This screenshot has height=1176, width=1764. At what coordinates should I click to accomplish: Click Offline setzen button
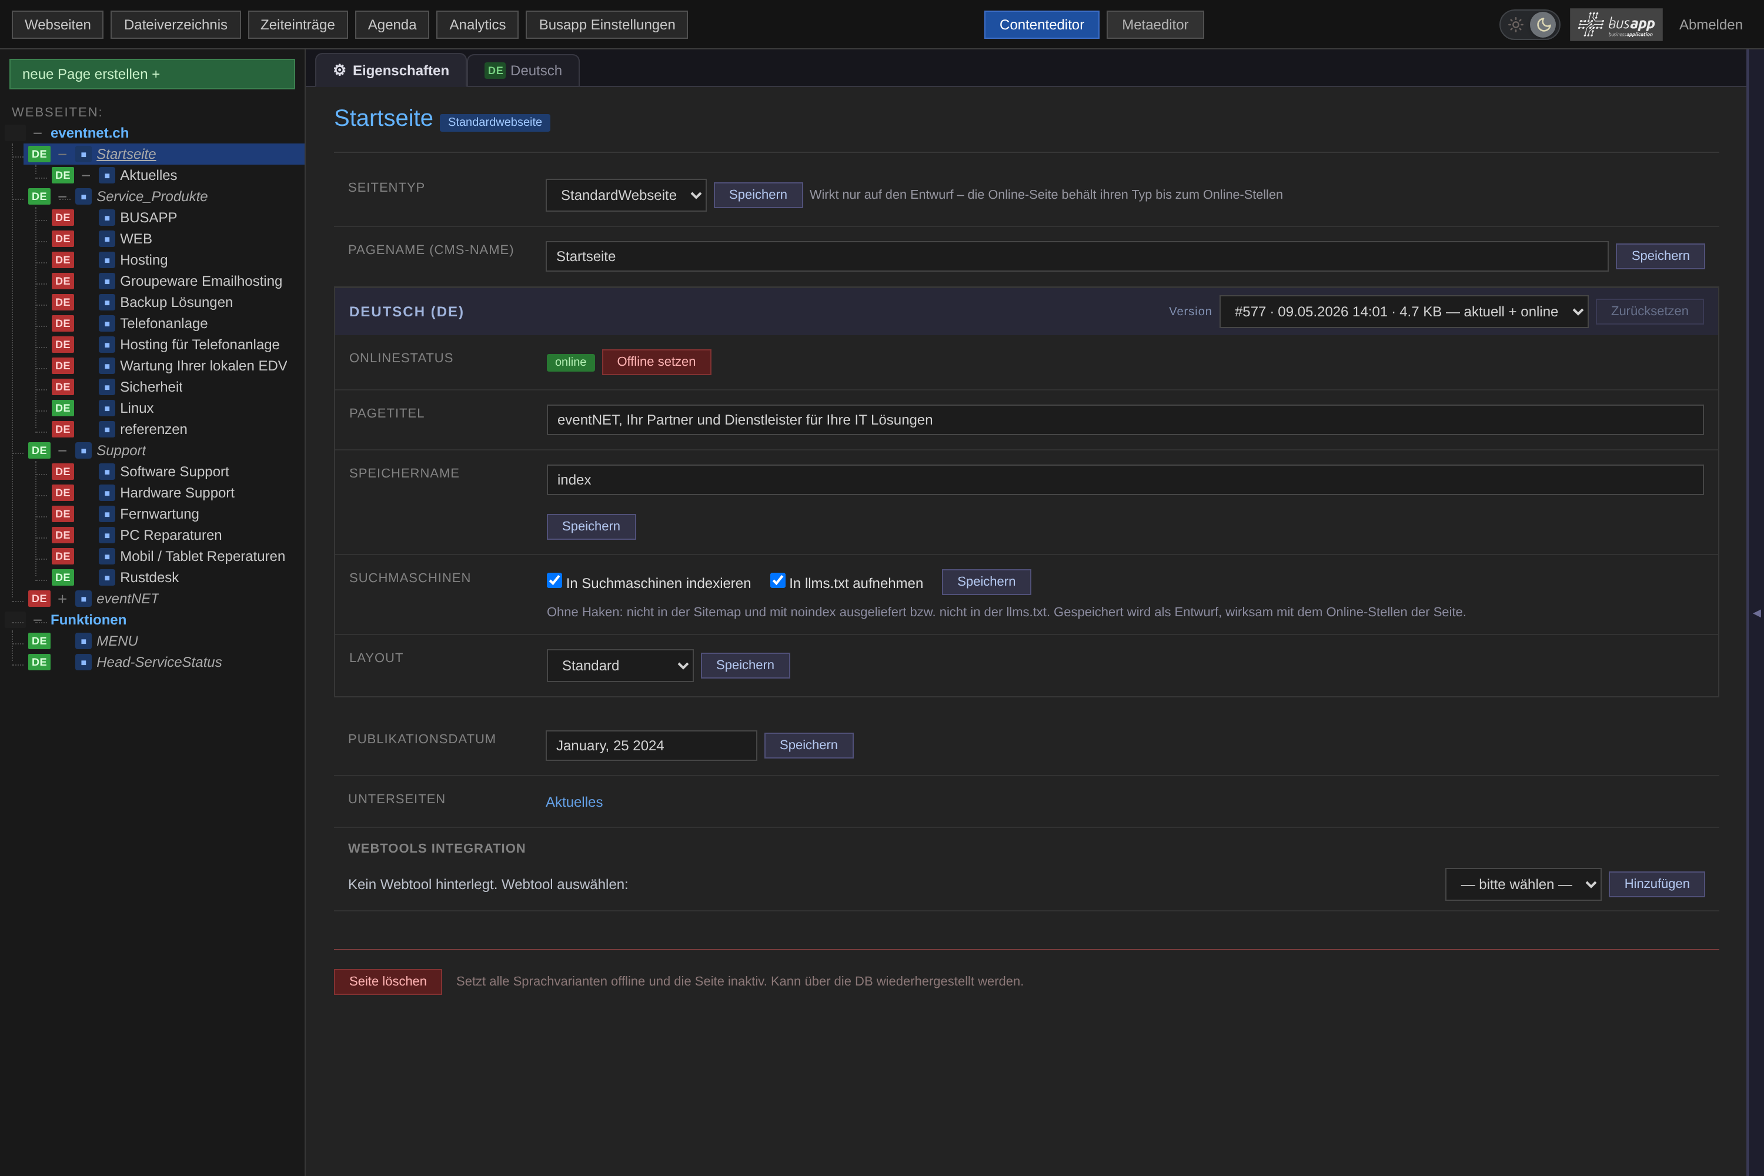coord(656,362)
